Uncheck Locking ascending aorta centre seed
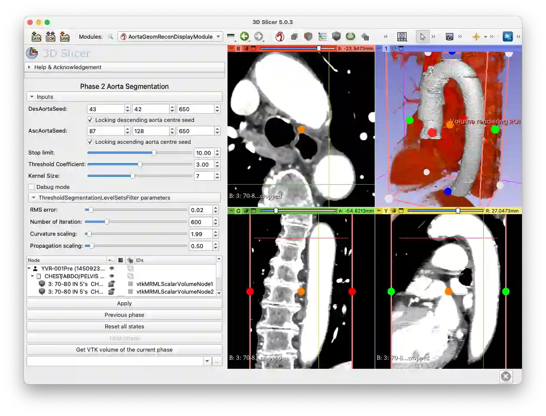Screen dimensions: 546x416 tap(90, 142)
